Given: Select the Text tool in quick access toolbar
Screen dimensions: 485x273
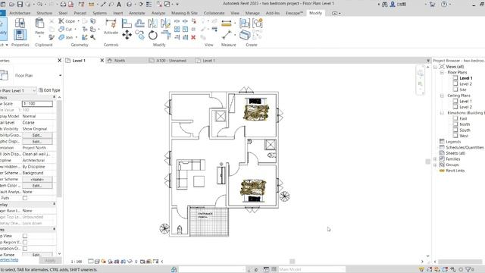Looking at the screenshot, I should tap(119, 5).
